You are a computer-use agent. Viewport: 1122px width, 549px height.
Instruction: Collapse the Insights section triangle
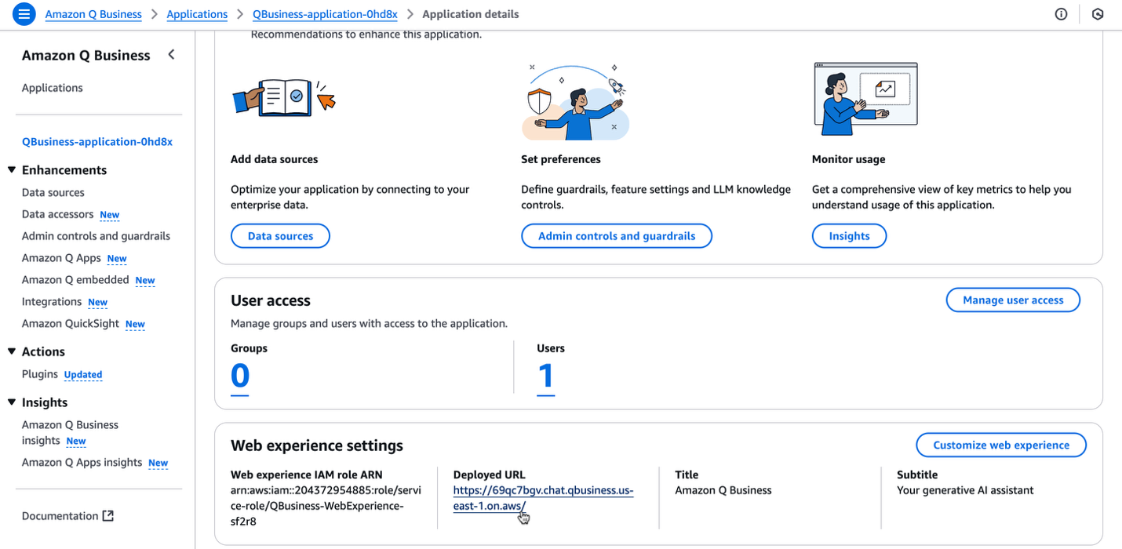click(x=12, y=402)
